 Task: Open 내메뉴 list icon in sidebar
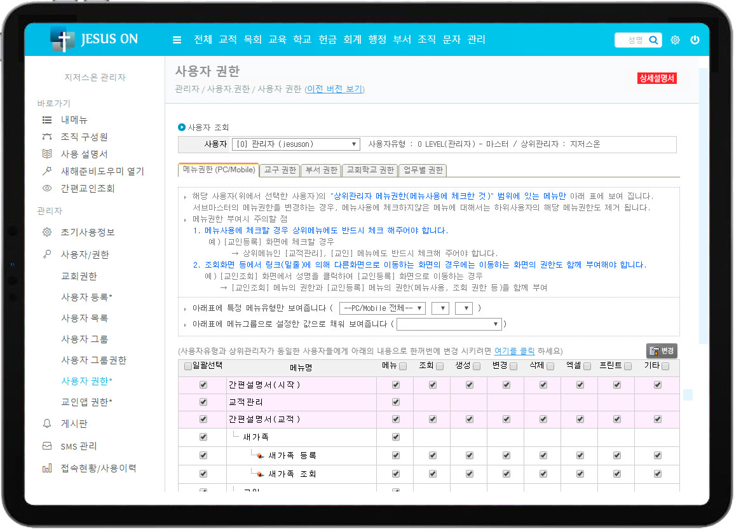point(47,120)
